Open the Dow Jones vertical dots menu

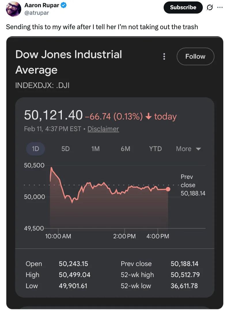tap(164, 56)
